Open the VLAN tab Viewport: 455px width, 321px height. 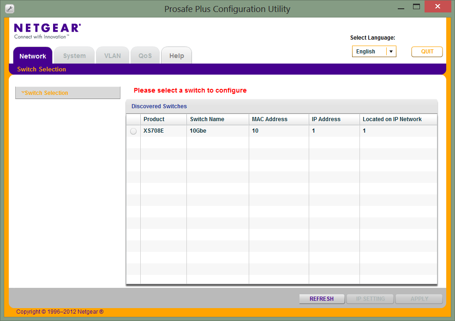(x=113, y=56)
